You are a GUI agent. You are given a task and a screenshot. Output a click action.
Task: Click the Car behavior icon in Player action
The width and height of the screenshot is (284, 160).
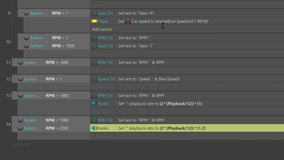click(128, 21)
